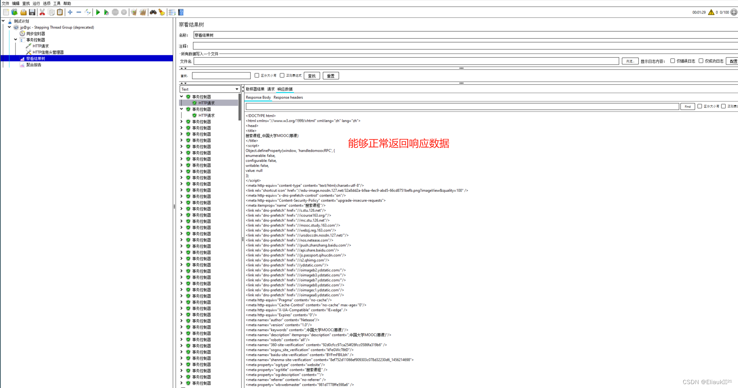Click the search text field left of 查找 button

coord(221,76)
